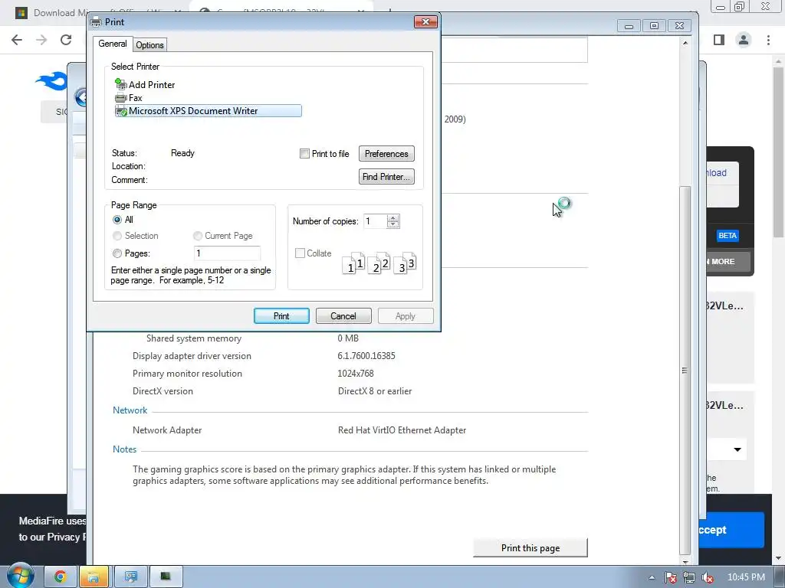Decrease number of copies with down arrow
Viewport: 785px width, 588px height.
tap(393, 224)
